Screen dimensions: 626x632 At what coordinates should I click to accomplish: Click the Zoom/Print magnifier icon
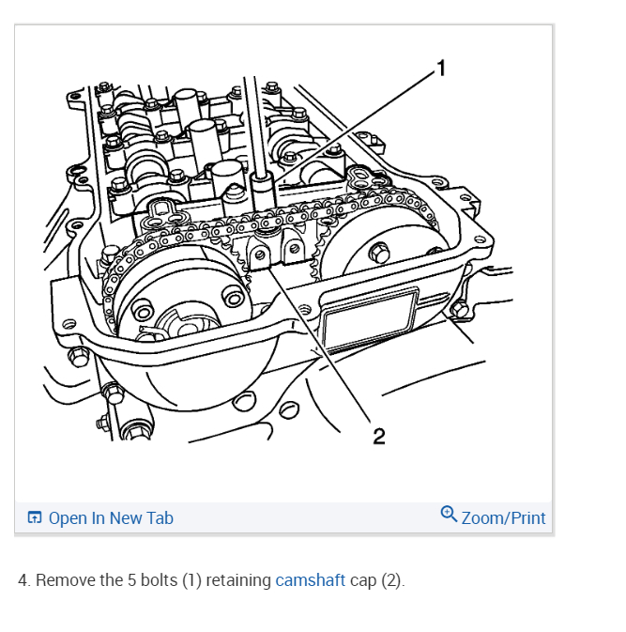(x=449, y=515)
